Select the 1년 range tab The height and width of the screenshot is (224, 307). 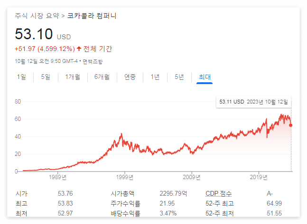[155, 77]
